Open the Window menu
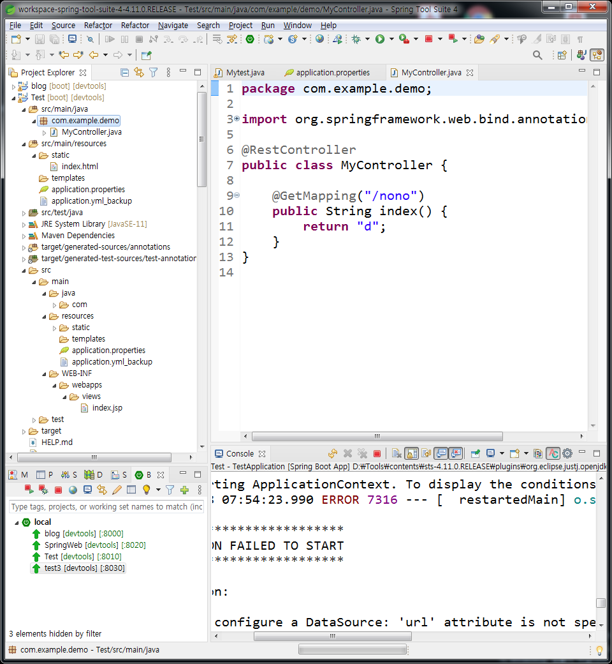Screen dimensions: 612x664 (x=297, y=26)
